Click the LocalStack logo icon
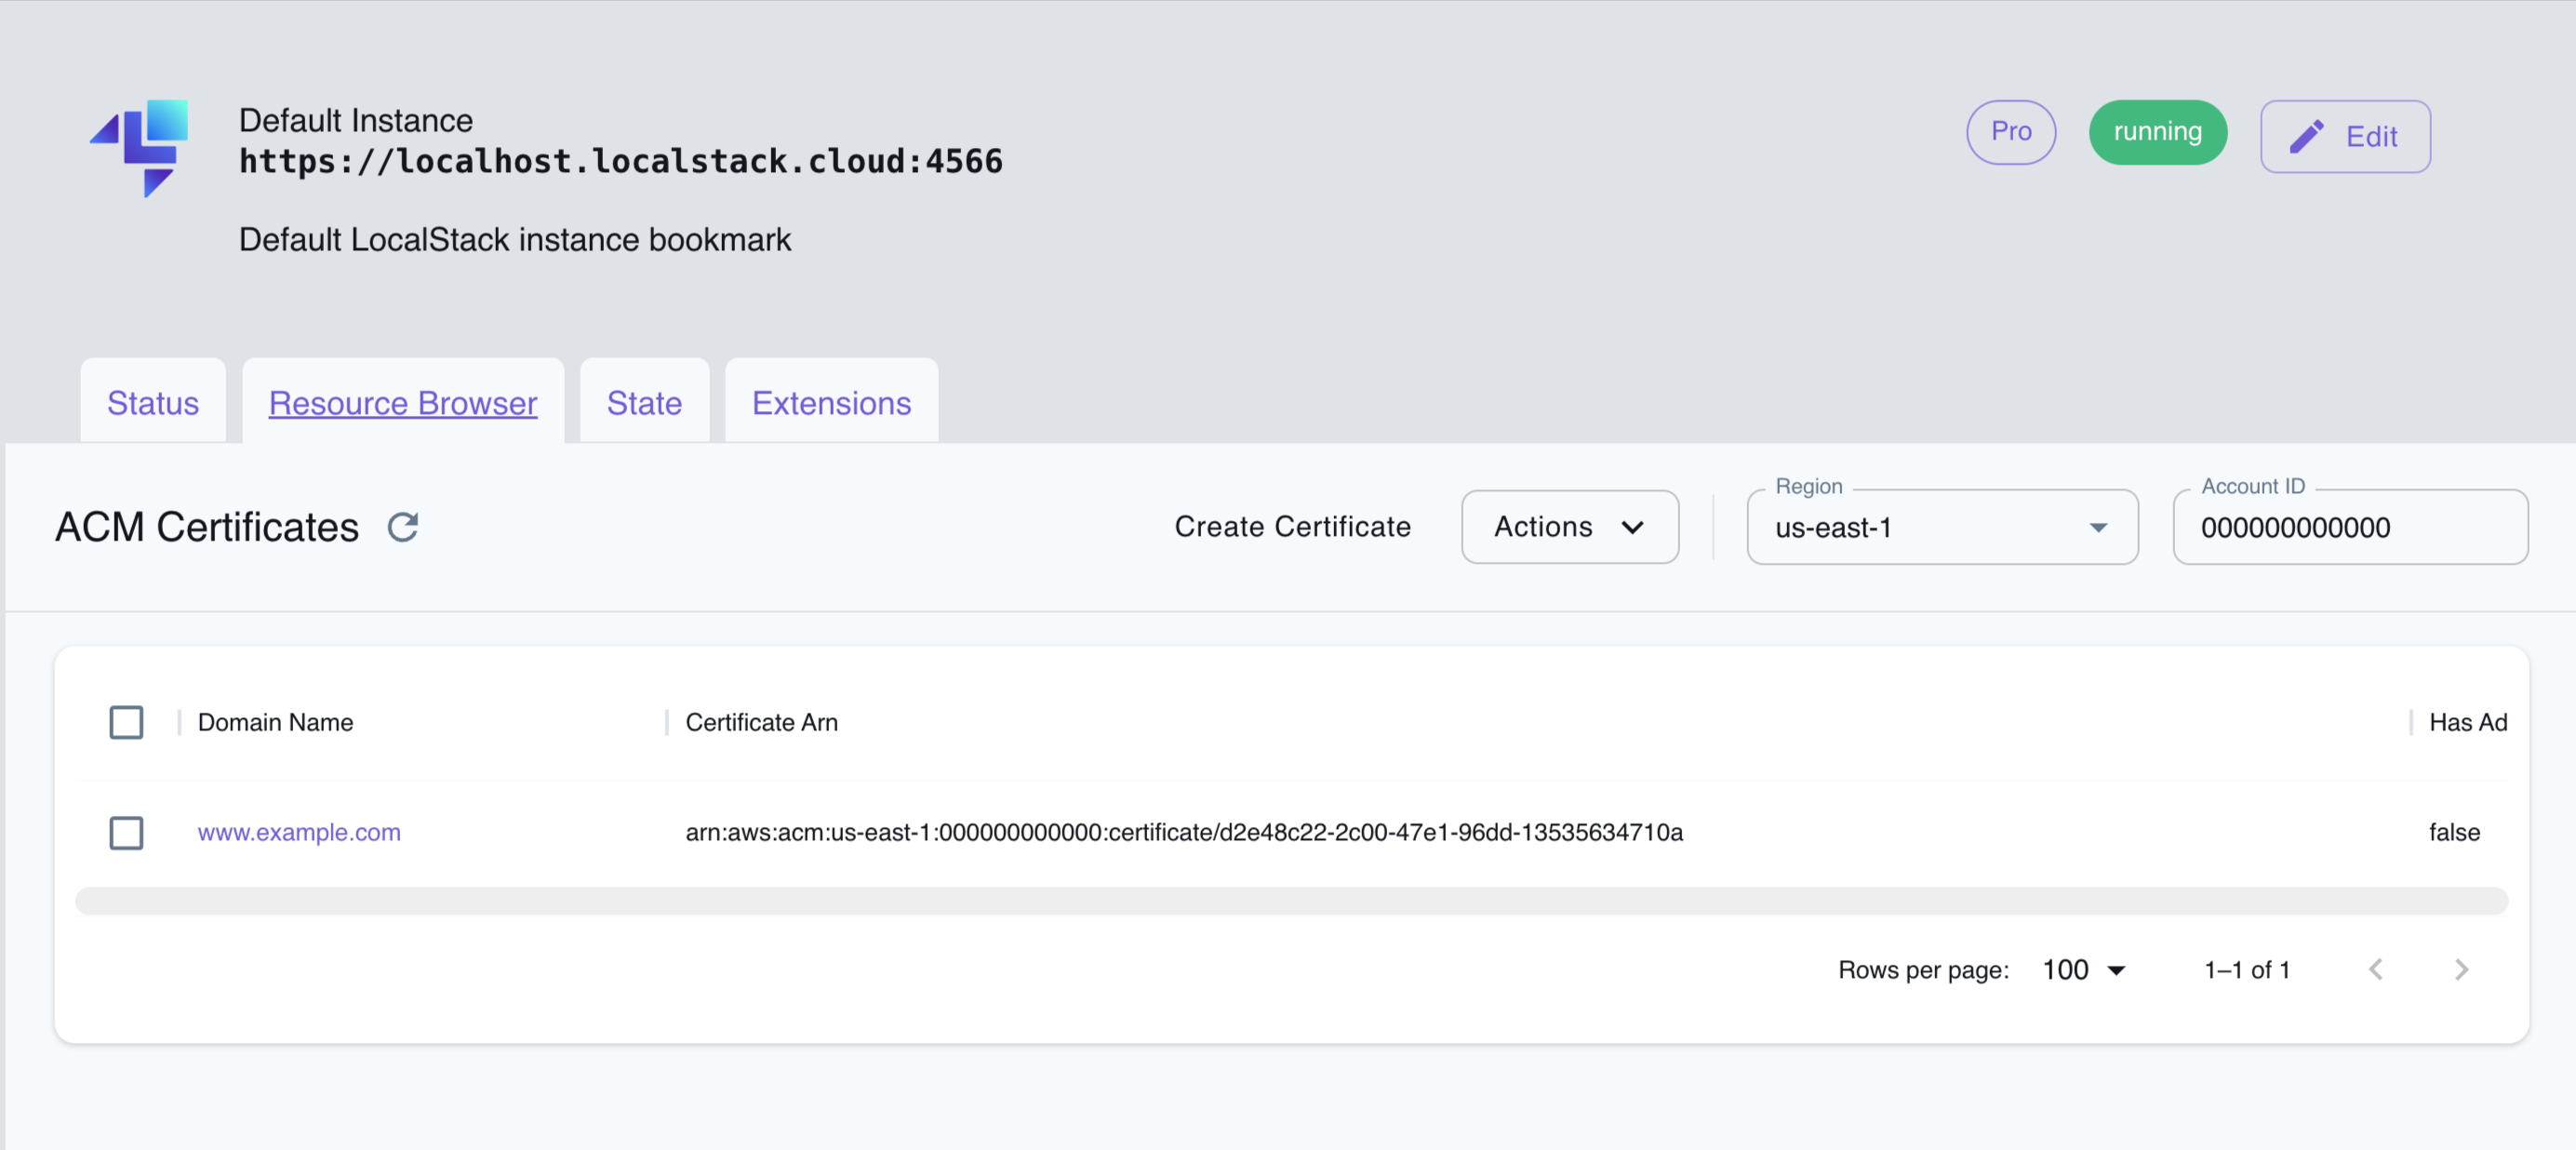The width and height of the screenshot is (2576, 1150). pyautogui.click(x=141, y=148)
